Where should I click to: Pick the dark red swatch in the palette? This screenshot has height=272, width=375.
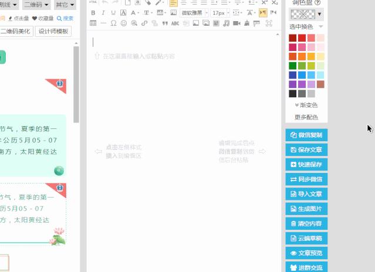coord(292,38)
